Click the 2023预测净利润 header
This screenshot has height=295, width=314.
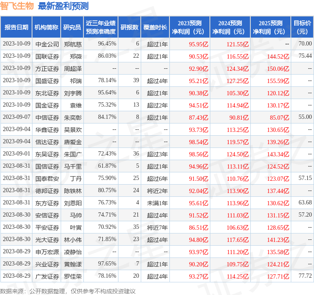click(189, 27)
